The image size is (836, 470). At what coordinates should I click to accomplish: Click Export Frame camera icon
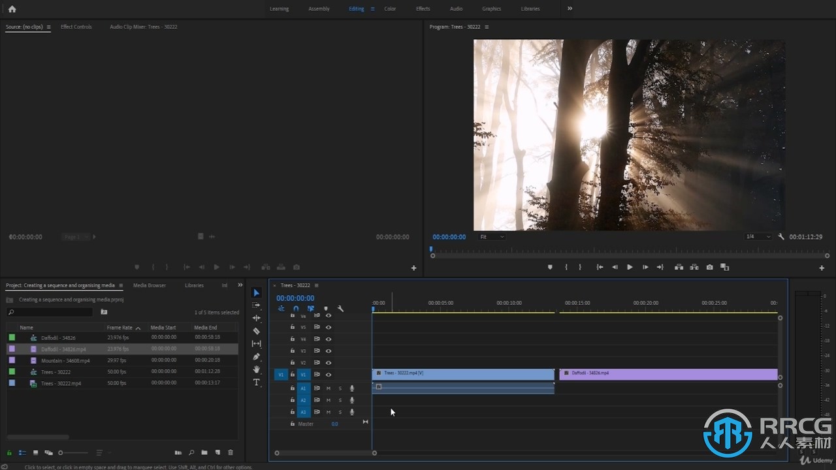(709, 267)
